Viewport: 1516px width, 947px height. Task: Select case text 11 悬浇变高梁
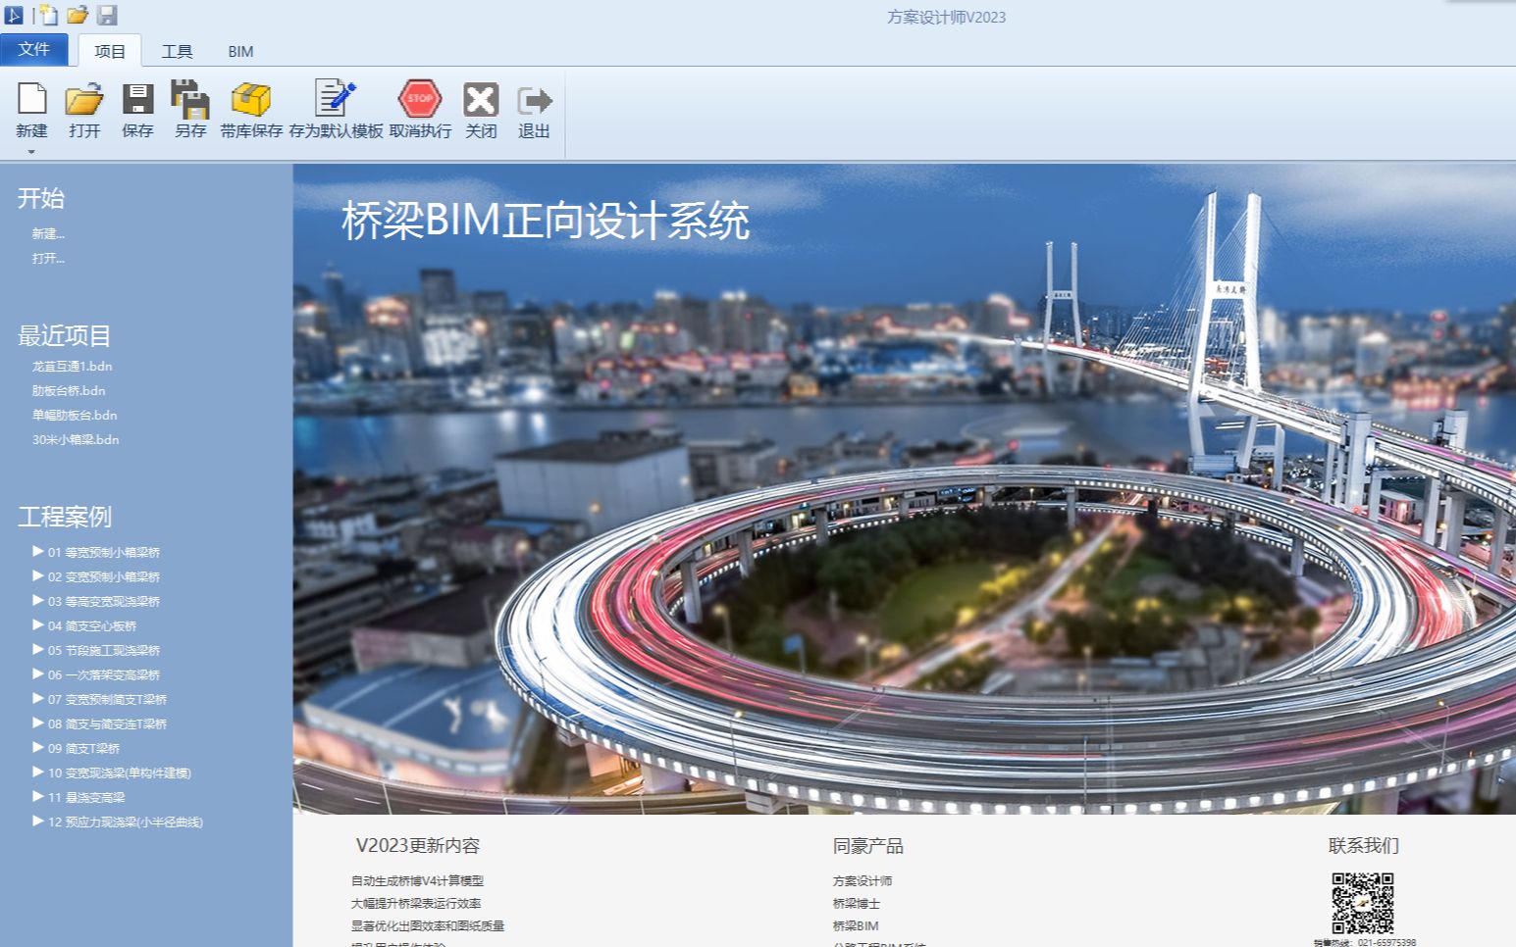86,797
